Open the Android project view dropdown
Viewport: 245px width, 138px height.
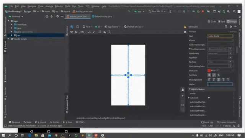[16, 16]
